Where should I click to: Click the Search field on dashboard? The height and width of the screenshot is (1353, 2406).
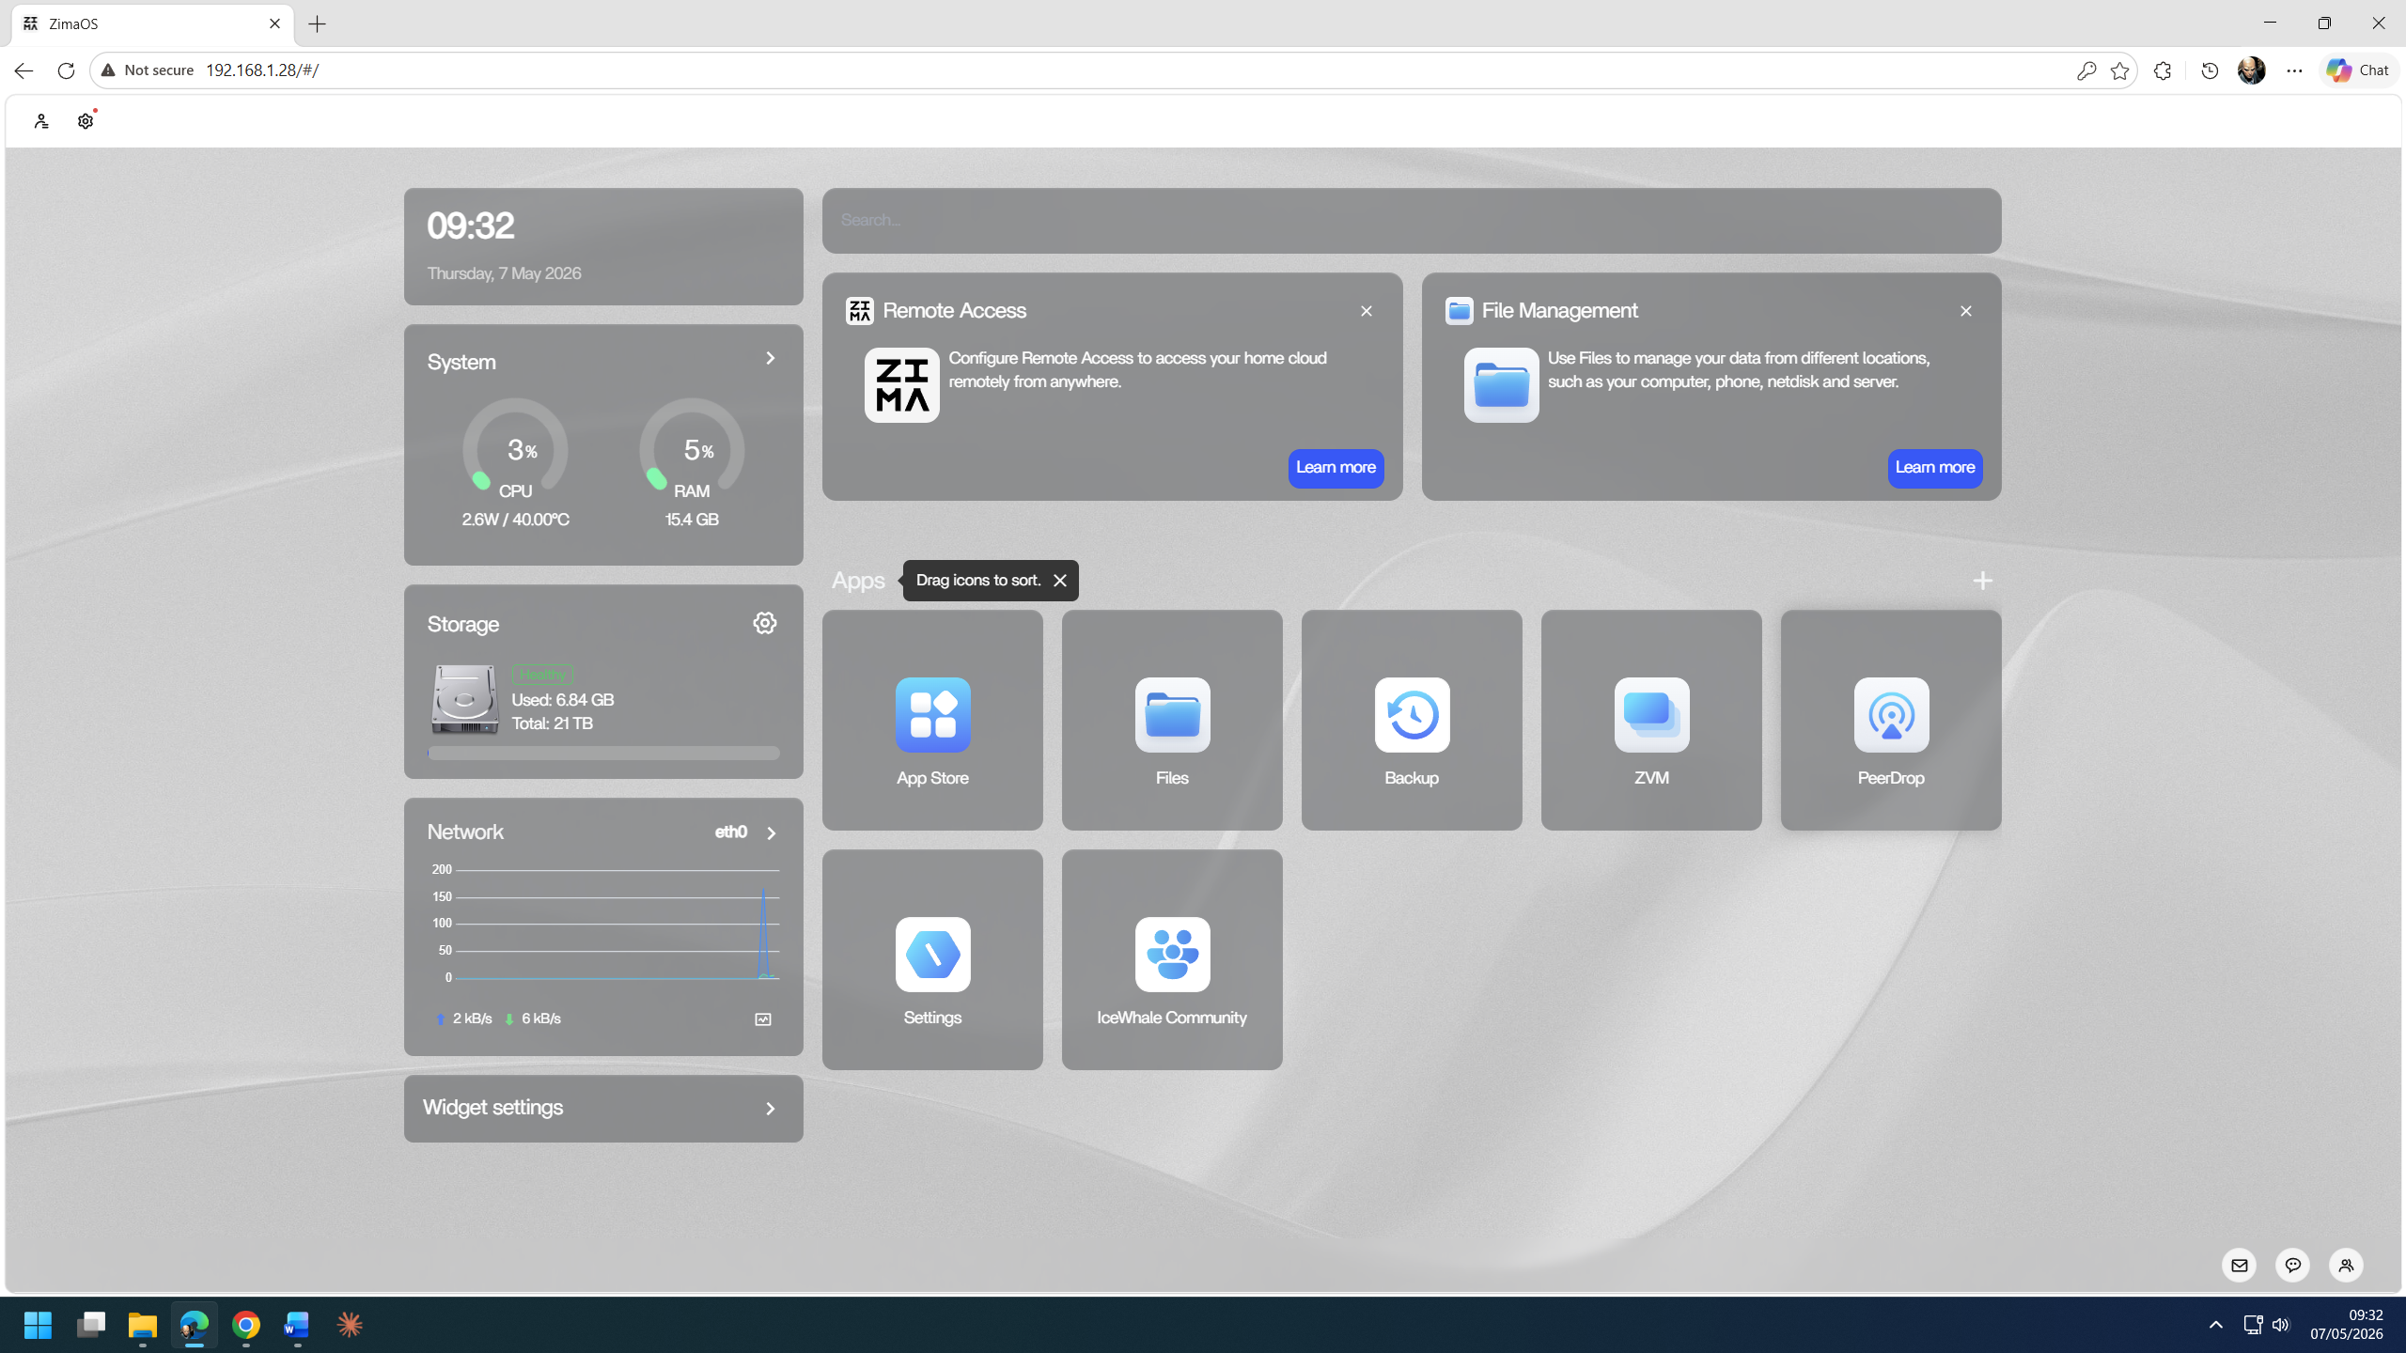(1412, 221)
